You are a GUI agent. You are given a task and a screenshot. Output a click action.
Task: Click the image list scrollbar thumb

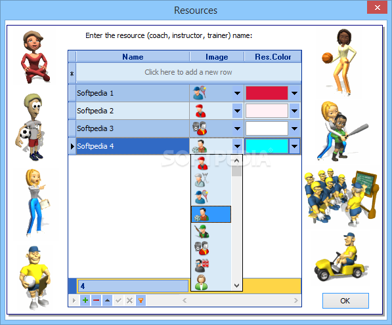coord(236,171)
